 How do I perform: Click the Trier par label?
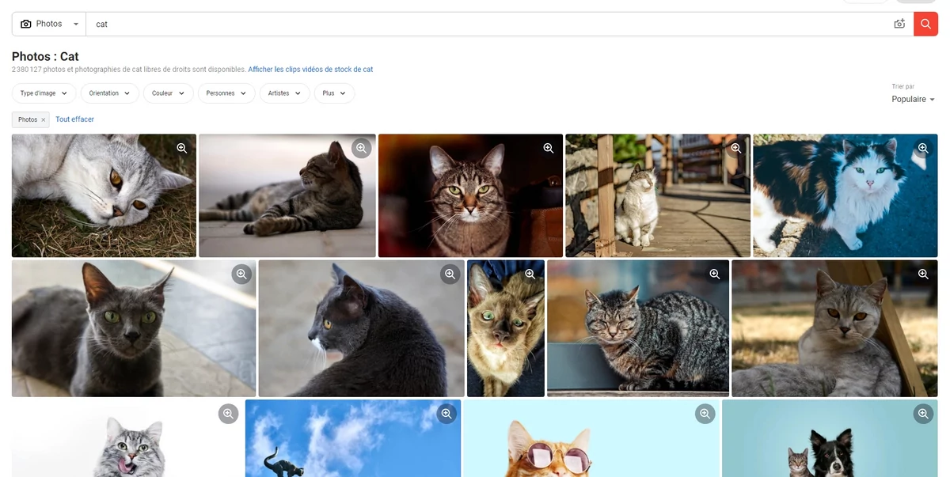pyautogui.click(x=903, y=86)
